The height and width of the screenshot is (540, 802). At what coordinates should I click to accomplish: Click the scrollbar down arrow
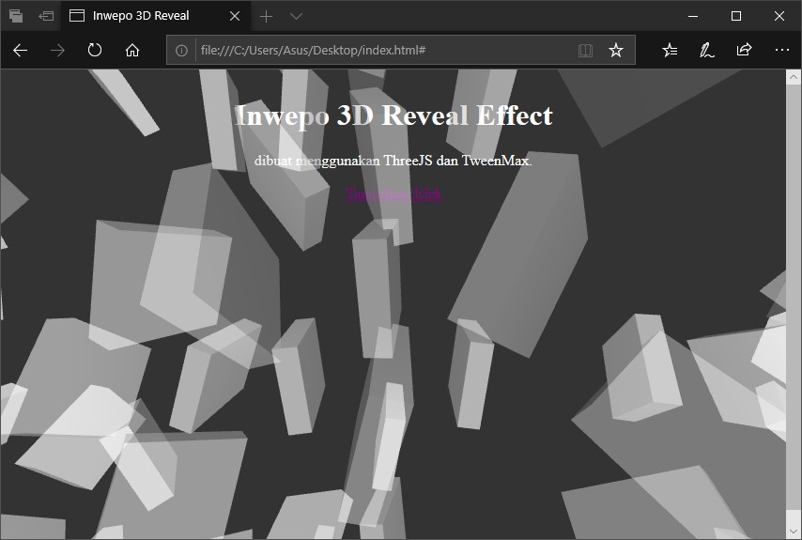click(x=794, y=532)
